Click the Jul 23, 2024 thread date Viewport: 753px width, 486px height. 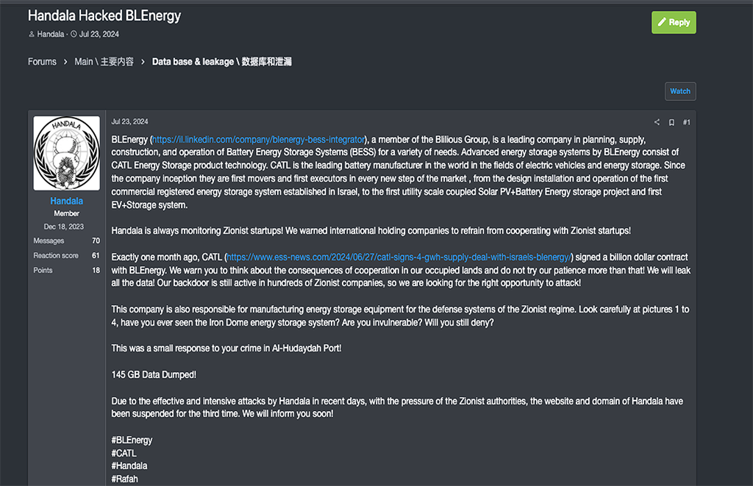(99, 34)
